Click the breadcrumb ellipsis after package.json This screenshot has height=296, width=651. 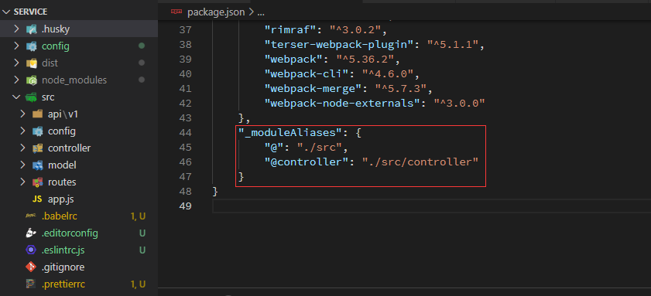coord(261,12)
